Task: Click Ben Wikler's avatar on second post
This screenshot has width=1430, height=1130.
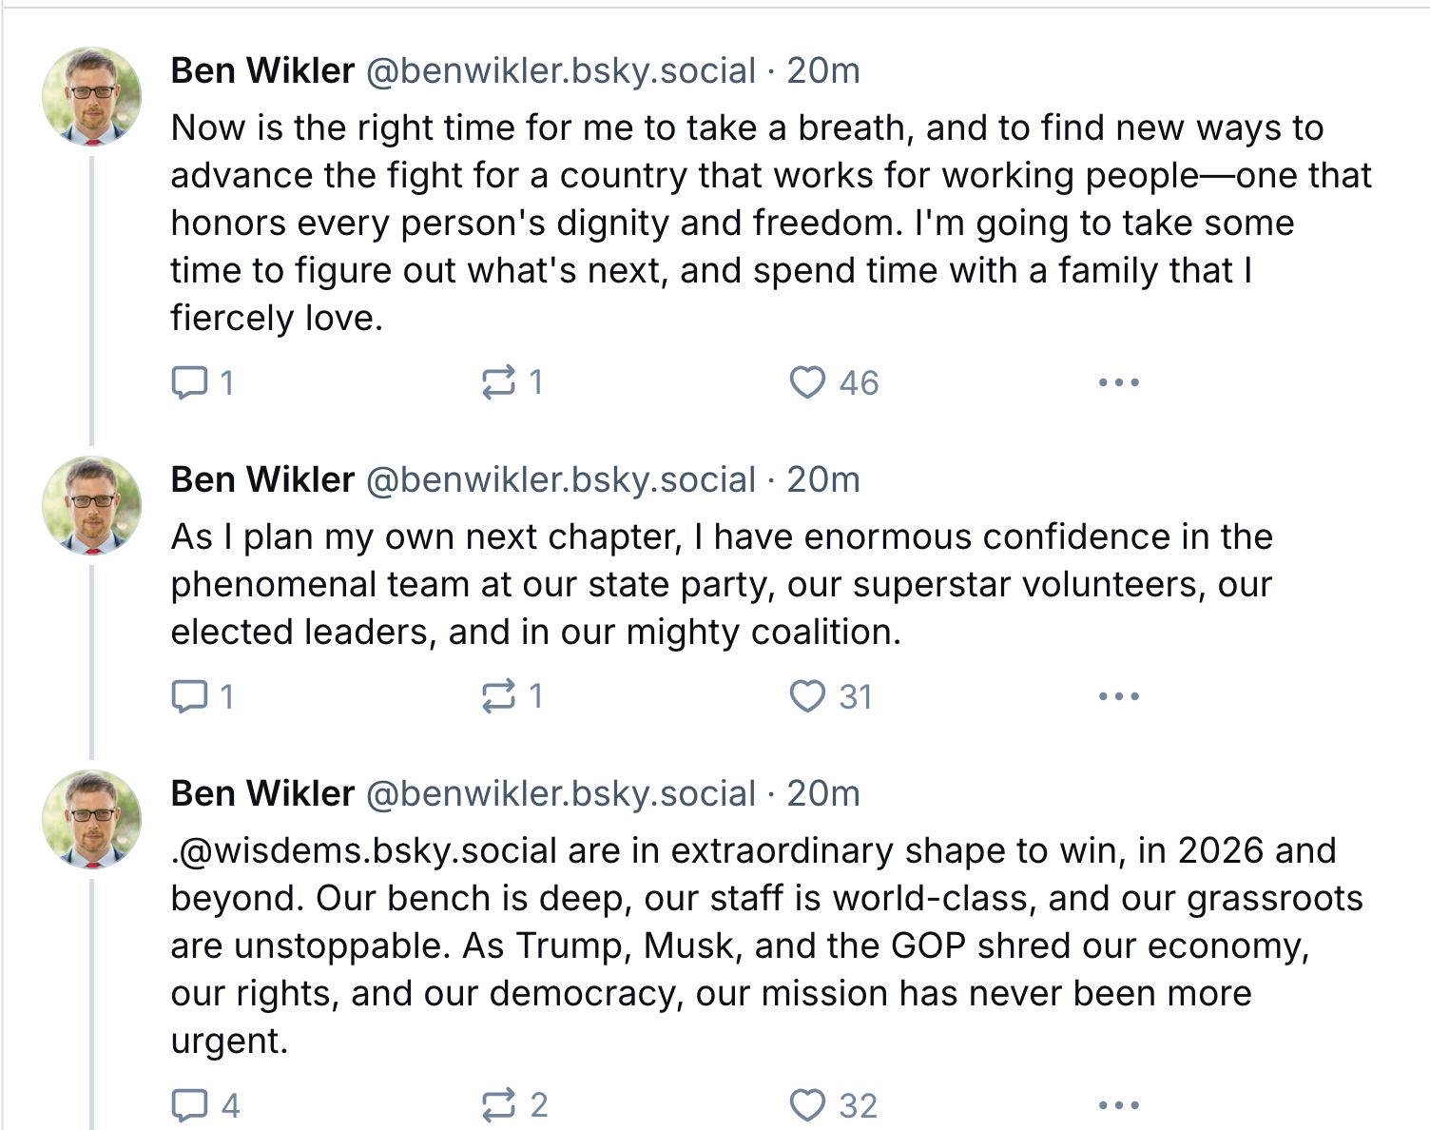Action: click(x=92, y=505)
